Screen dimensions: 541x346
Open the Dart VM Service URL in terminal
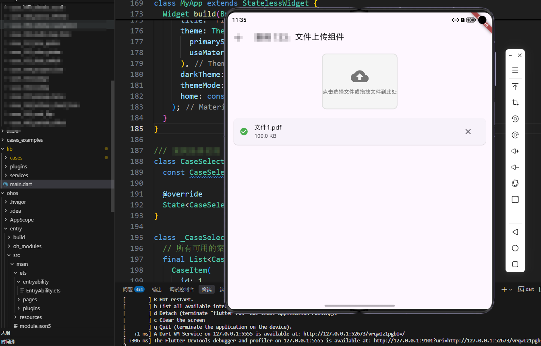point(354,334)
